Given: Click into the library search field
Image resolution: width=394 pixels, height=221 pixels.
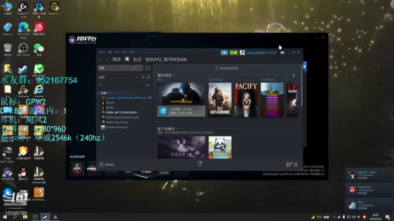Looking at the screenshot, I should 122,85.
